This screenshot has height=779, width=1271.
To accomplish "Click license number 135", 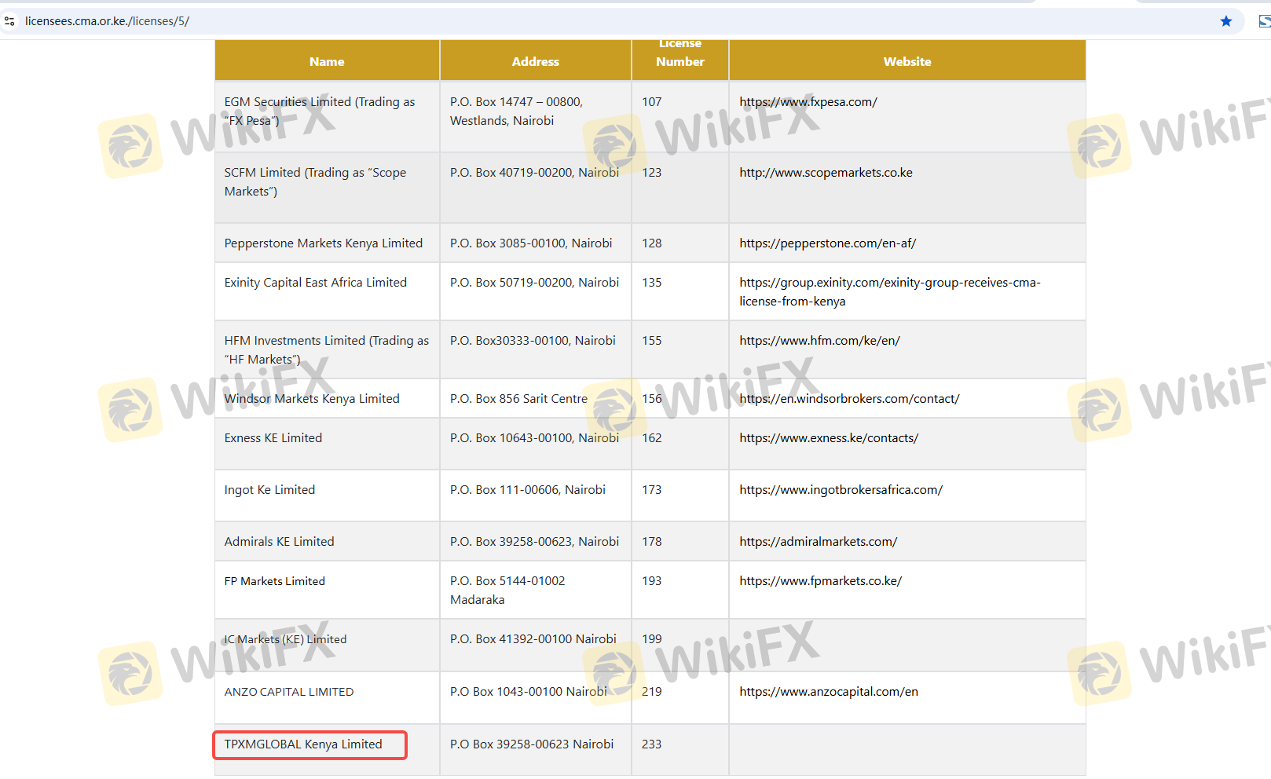I will pos(652,283).
